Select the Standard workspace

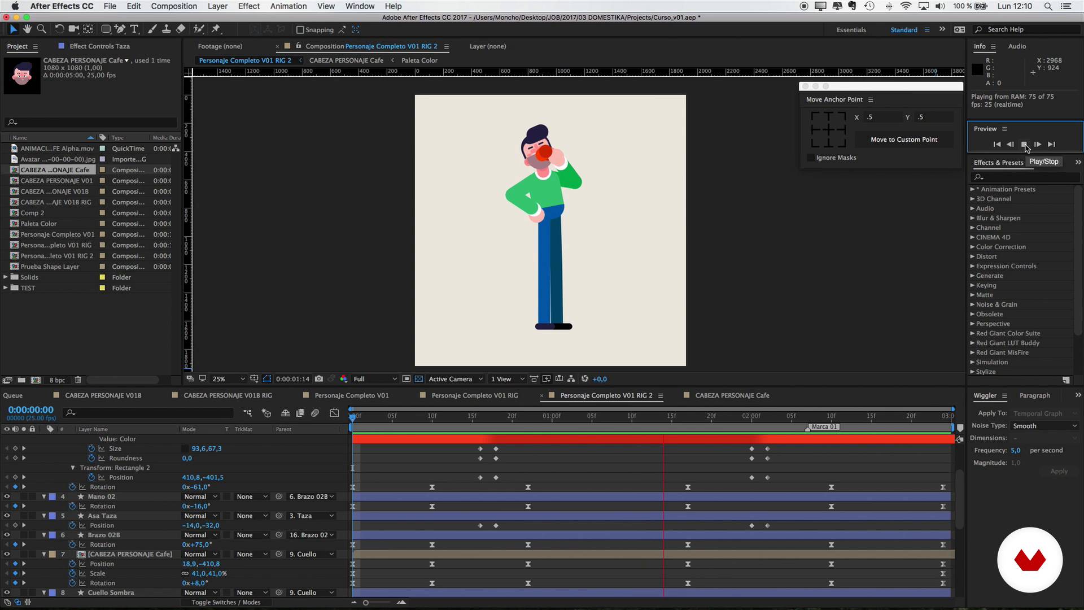[x=903, y=30]
